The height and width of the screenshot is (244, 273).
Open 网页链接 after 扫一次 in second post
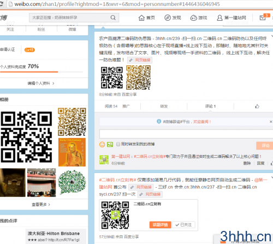click(x=150, y=194)
